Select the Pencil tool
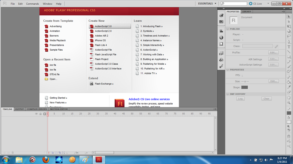This screenshot has width=293, height=164. 289,61
